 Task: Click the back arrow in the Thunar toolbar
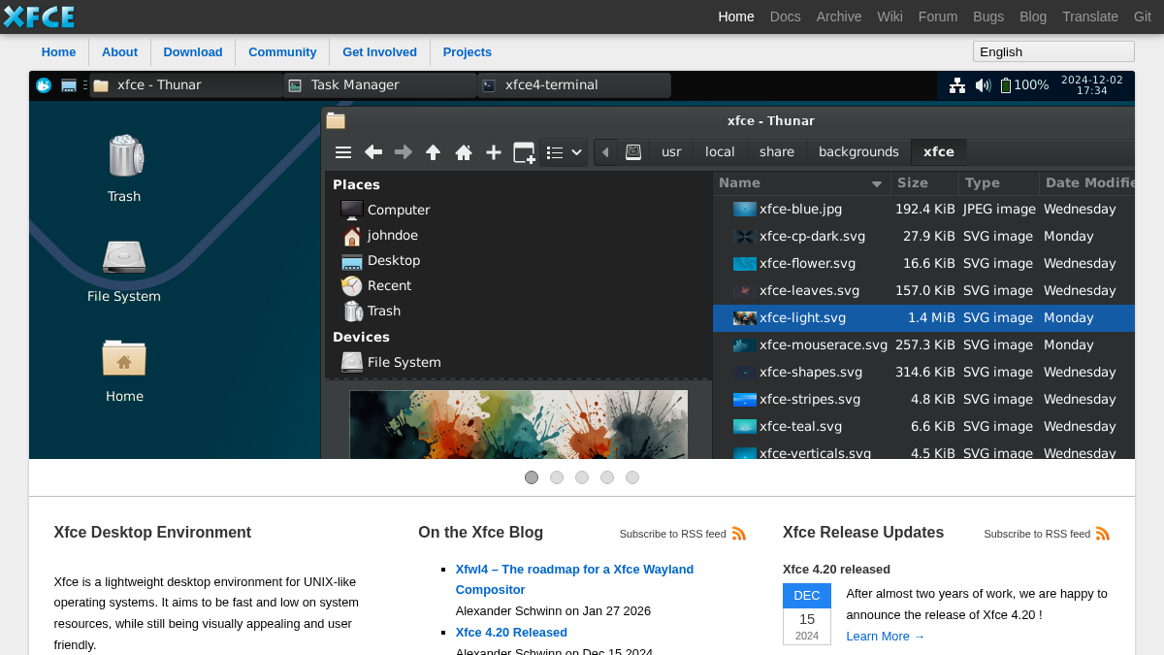click(x=373, y=152)
